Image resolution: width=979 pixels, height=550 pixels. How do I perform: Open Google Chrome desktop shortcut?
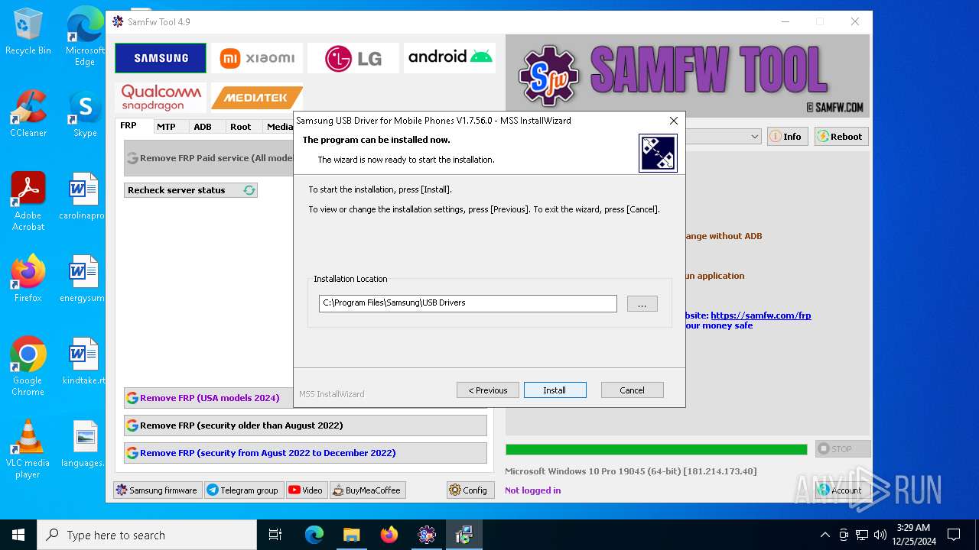tap(28, 367)
